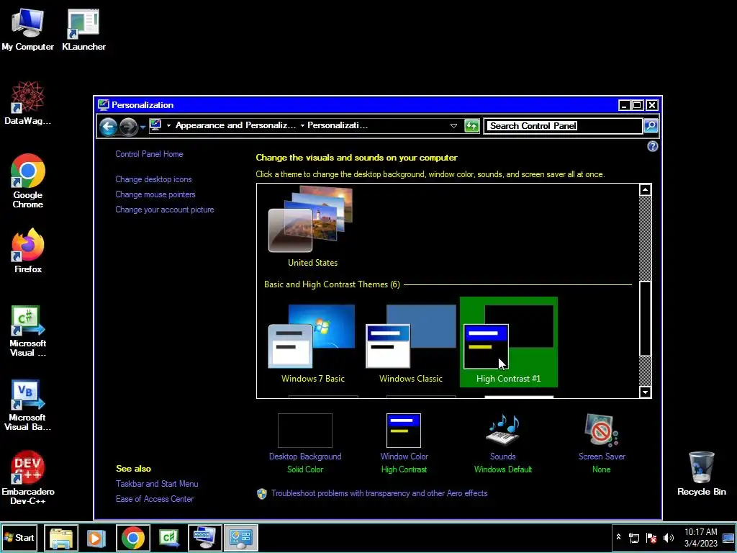Apply the Windows Classic theme
737x553 pixels.
[x=411, y=342]
